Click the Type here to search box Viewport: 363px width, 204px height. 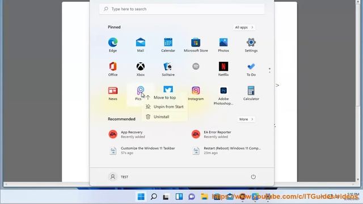pos(182,9)
